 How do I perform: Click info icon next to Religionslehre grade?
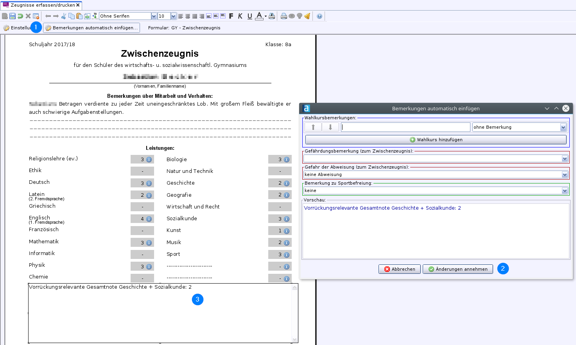(x=149, y=160)
